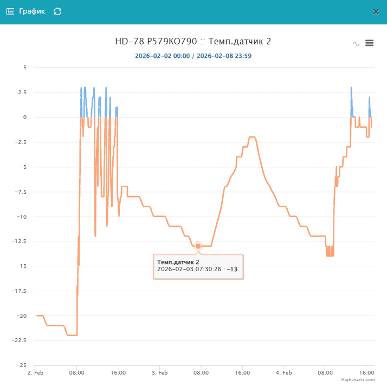Click the refresh icon next to График
This screenshot has width=387, height=387.
[x=57, y=11]
